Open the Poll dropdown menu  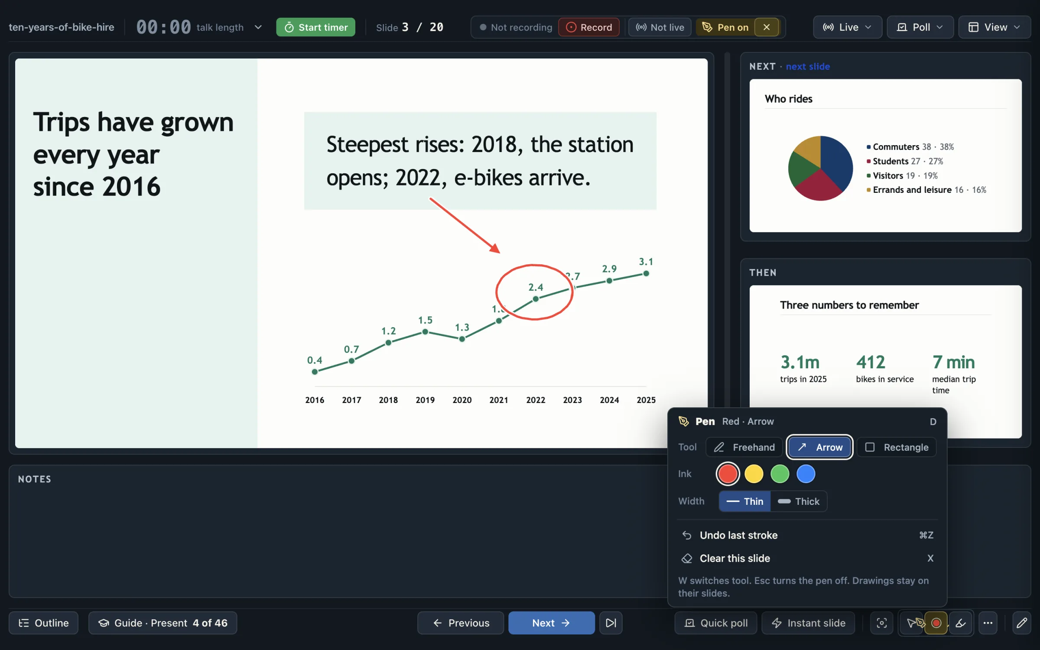(x=920, y=27)
